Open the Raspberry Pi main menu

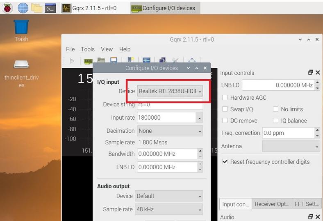(x=7, y=8)
